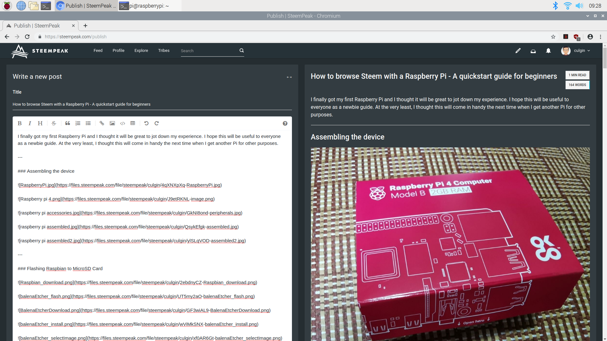Apply italic formatting in editor toolbar
607x341 pixels.
pos(30,123)
